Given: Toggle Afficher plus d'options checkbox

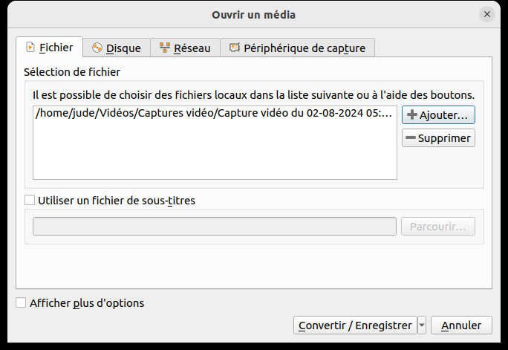Looking at the screenshot, I should 21,303.
